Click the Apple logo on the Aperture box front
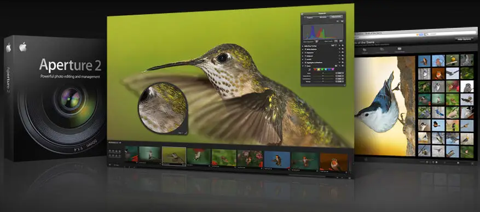The width and height of the screenshot is (480, 212). tap(22, 46)
